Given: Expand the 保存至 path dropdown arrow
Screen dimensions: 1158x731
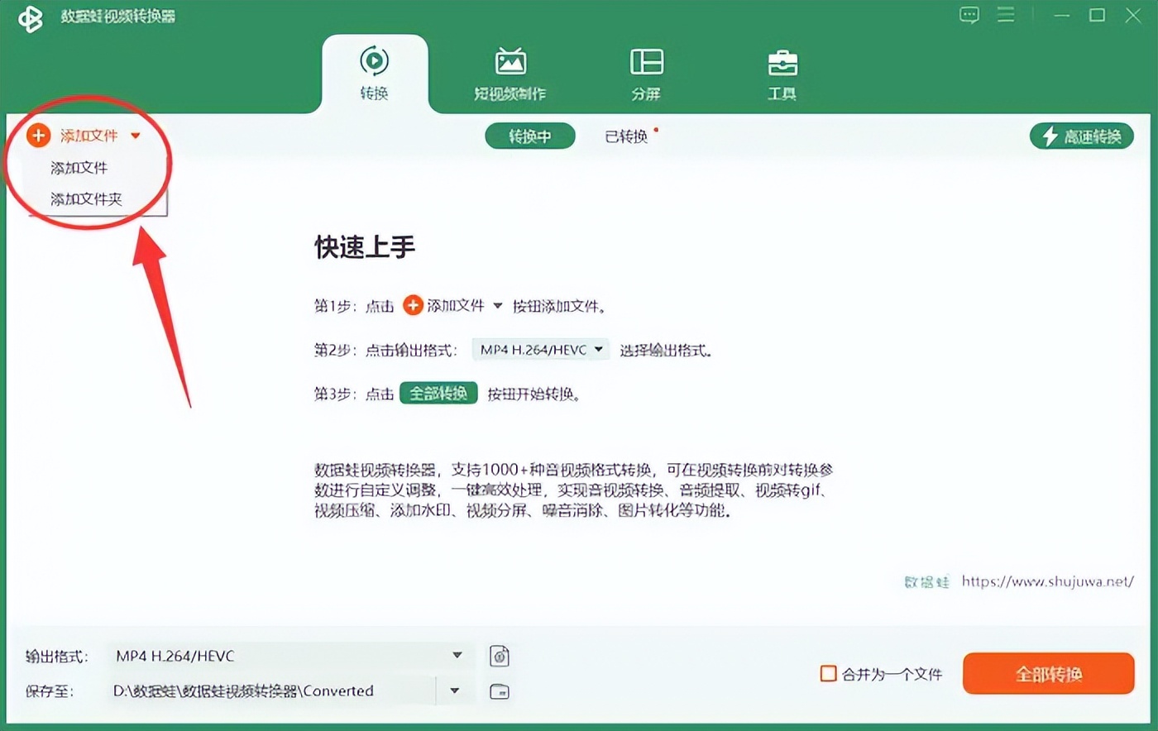Looking at the screenshot, I should click(x=454, y=690).
